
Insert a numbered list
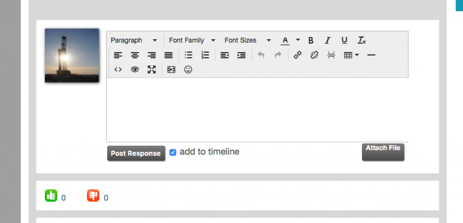point(205,55)
